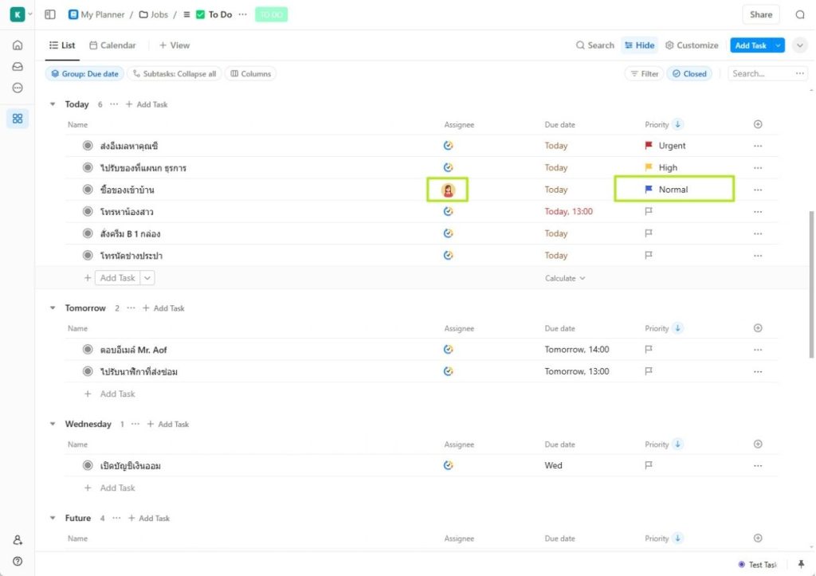Collapse the Today group

(x=53, y=104)
